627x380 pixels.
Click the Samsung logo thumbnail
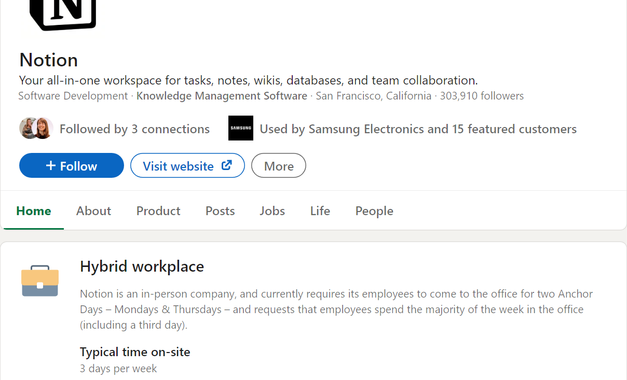[x=241, y=128]
